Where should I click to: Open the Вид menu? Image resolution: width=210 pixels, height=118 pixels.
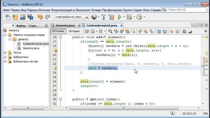23,10
